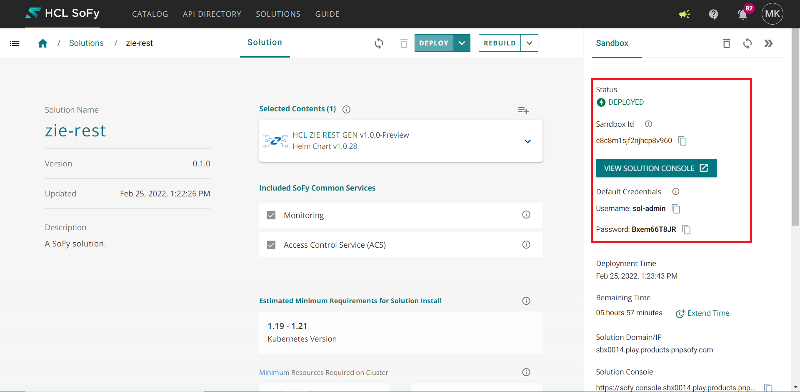
Task: Copy the Sandbox Id value
Action: point(682,141)
